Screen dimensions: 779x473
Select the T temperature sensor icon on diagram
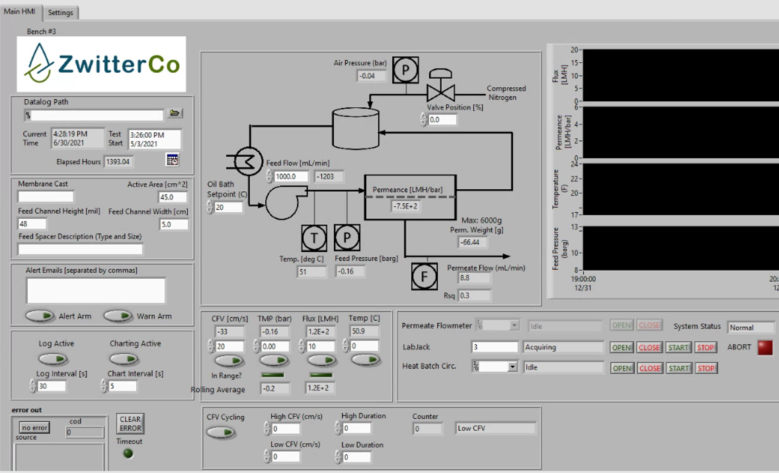pyautogui.click(x=314, y=237)
